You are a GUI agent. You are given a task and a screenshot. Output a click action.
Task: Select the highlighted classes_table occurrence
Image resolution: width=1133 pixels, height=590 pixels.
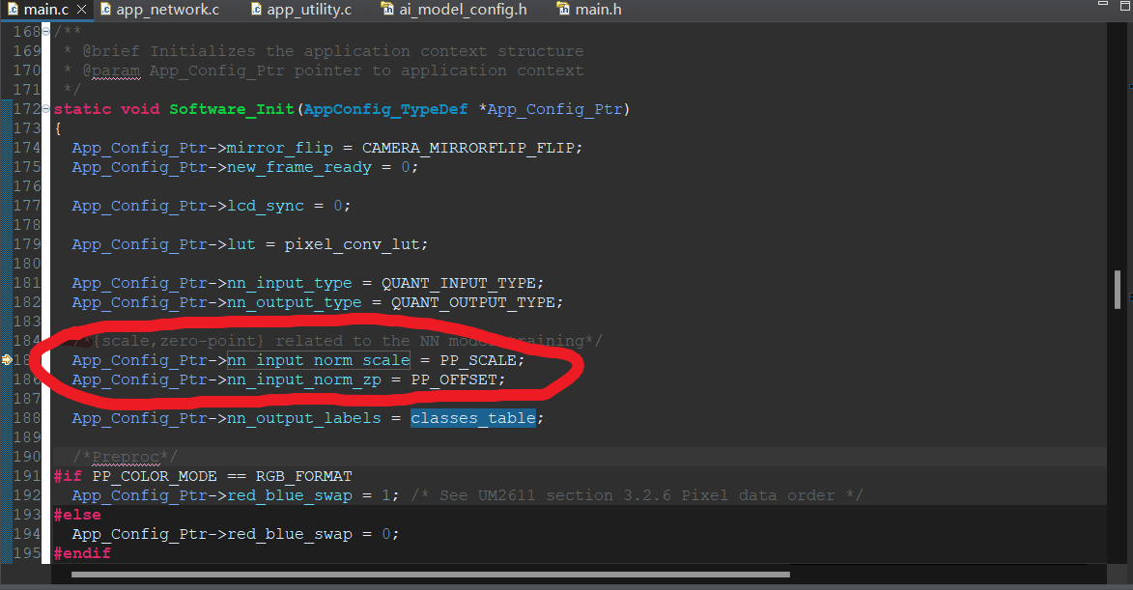tap(471, 417)
